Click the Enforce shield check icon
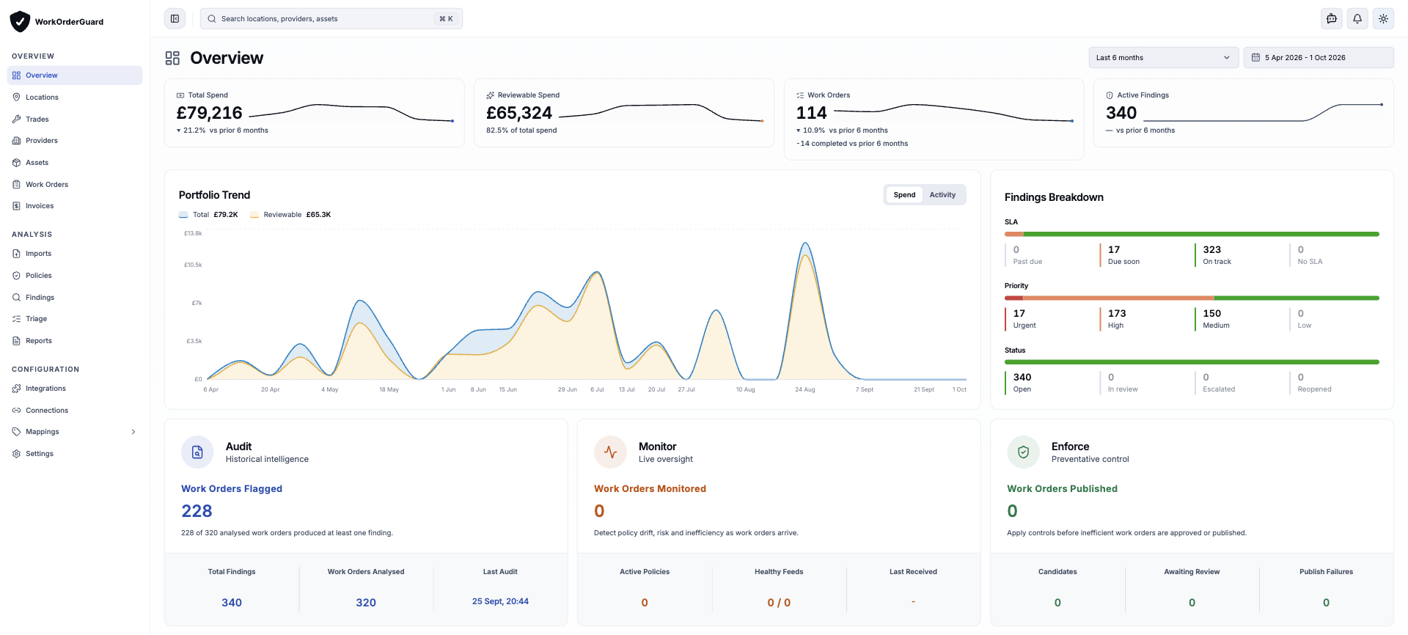 pyautogui.click(x=1023, y=452)
